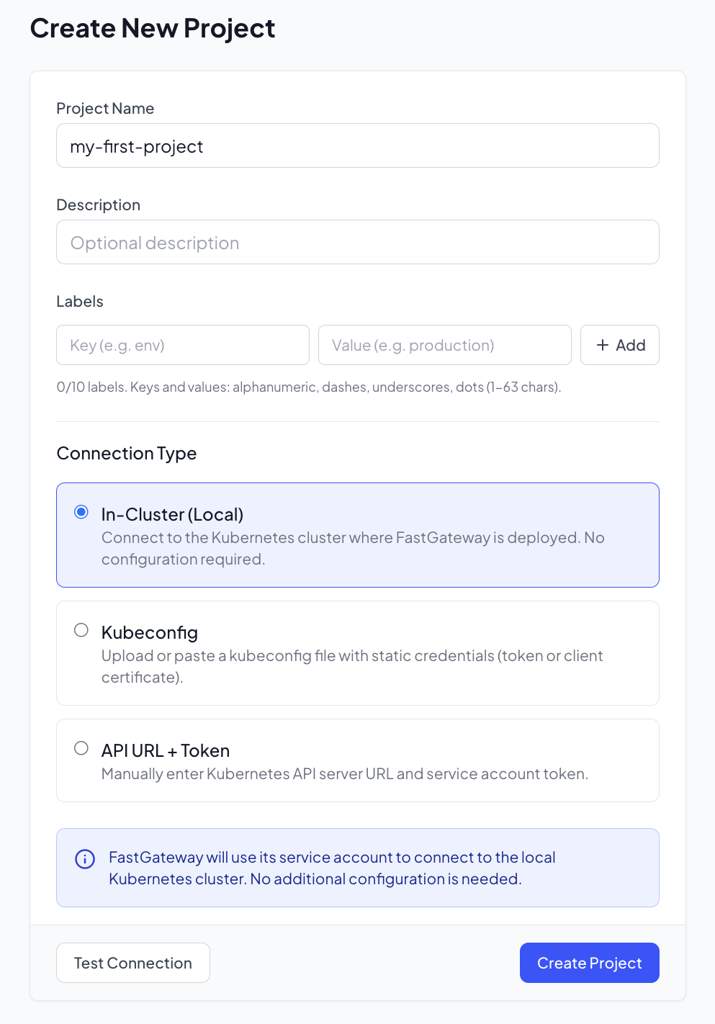Image resolution: width=715 pixels, height=1024 pixels.
Task: Click the Add label button text
Action: coord(630,345)
